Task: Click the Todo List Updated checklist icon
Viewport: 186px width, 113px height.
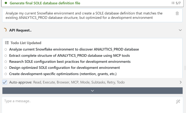Action: tap(7, 43)
